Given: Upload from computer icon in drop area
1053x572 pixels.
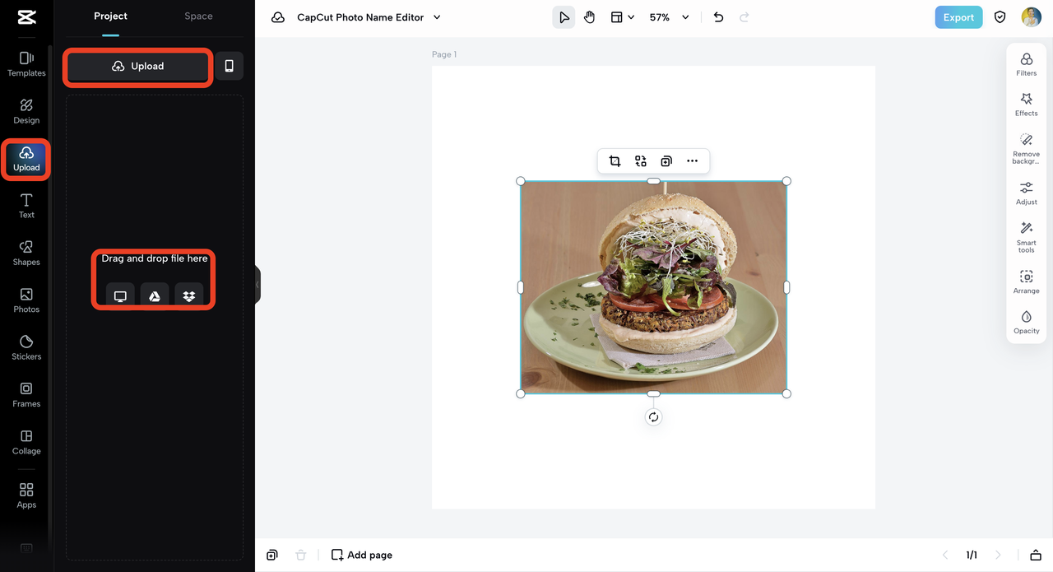Looking at the screenshot, I should click(x=120, y=295).
